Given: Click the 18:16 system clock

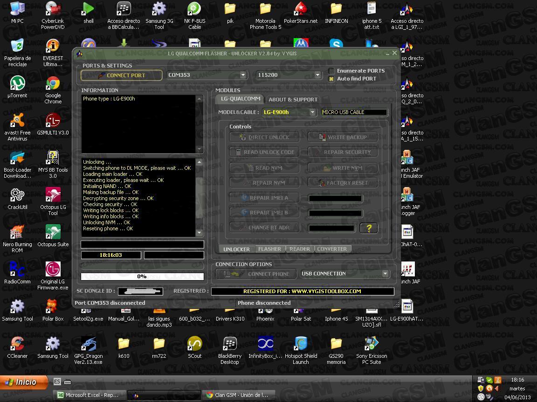Looking at the screenshot, I should [x=517, y=380].
